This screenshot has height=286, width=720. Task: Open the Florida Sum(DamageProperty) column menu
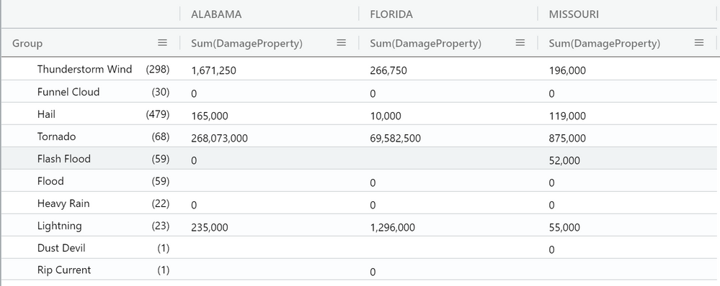click(520, 42)
